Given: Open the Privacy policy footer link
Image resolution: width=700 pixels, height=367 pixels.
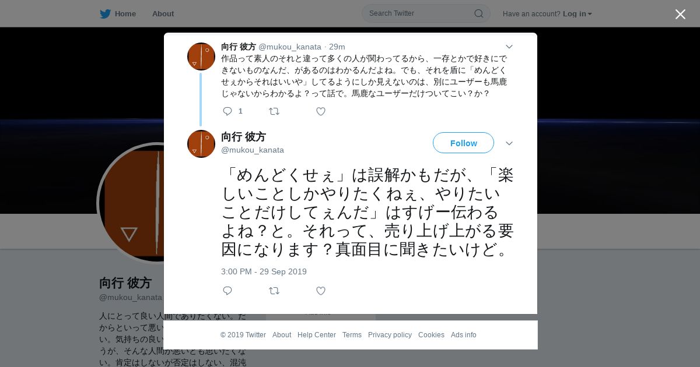Looking at the screenshot, I should pos(390,335).
